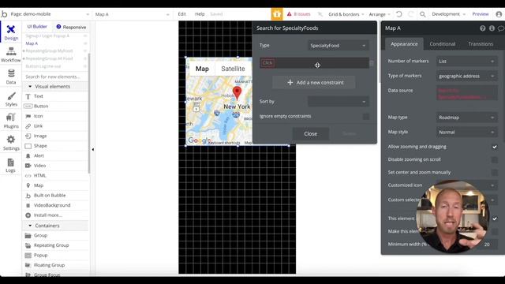Enable Set center and zoom manually
The height and width of the screenshot is (284, 505).
(495, 173)
